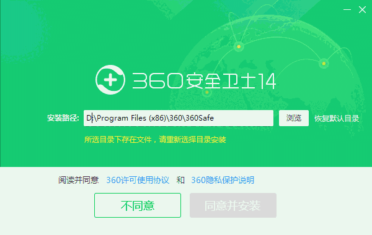This screenshot has width=372, height=235.
Task: Click the 同意并安装 install button
Action: pyautogui.click(x=233, y=205)
